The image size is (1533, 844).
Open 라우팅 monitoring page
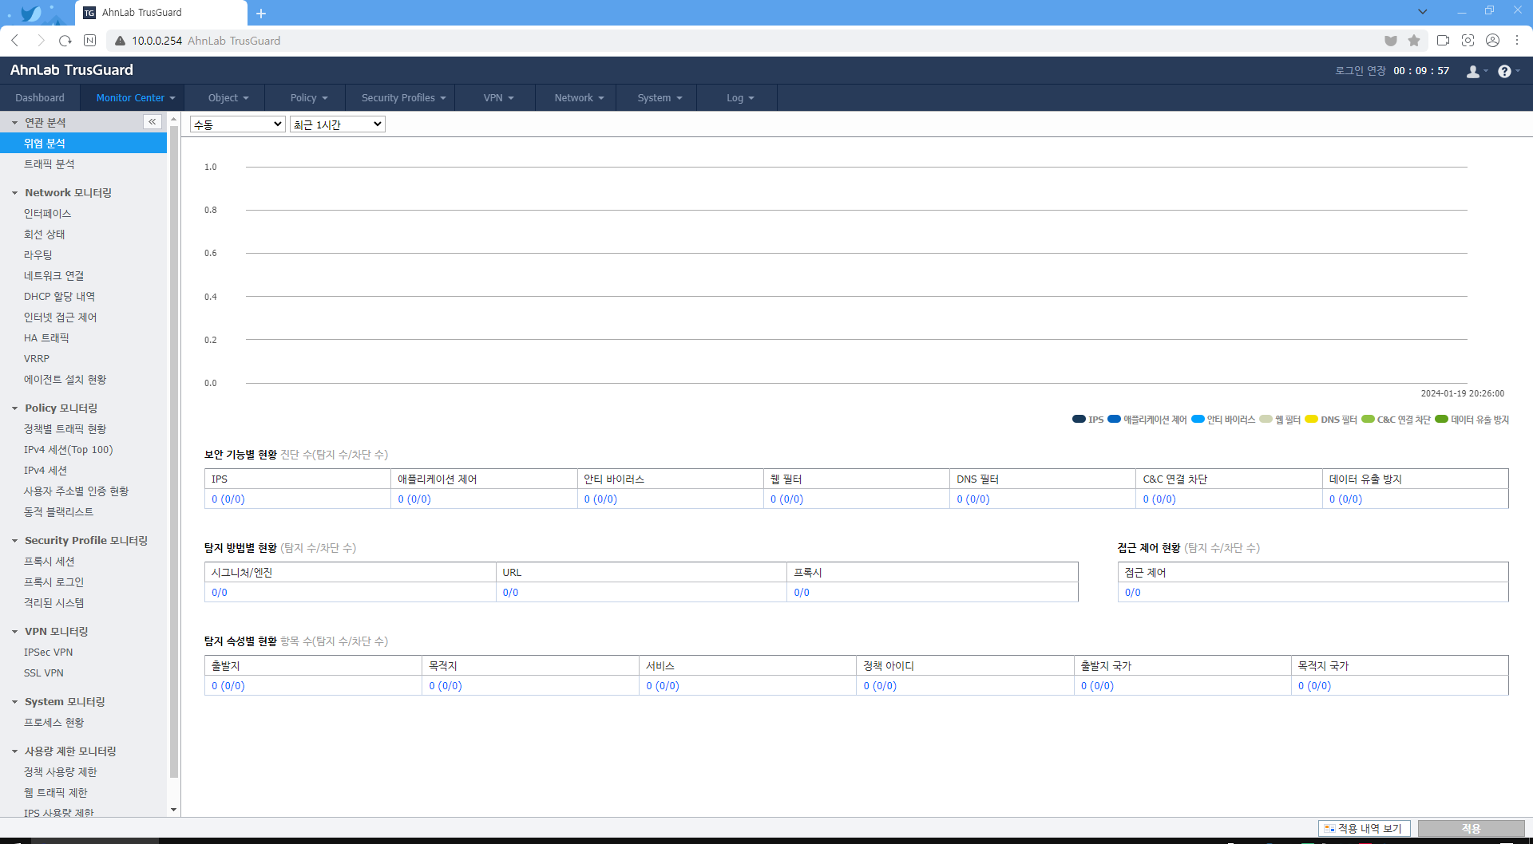point(38,255)
